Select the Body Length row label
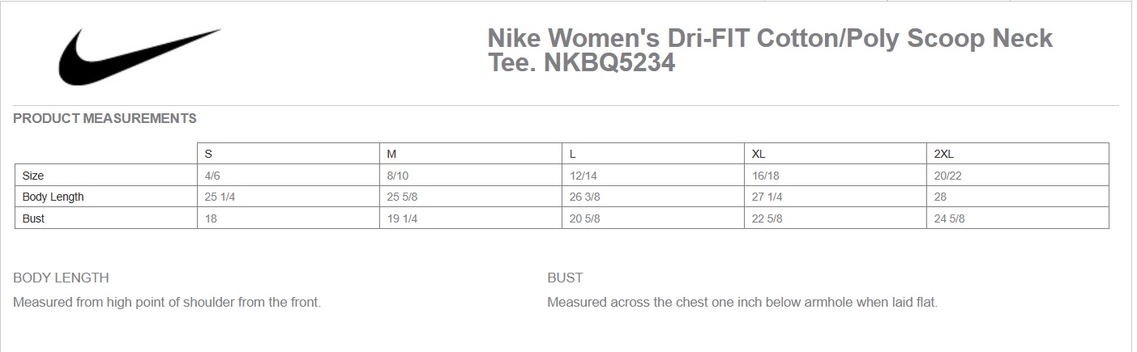The height and width of the screenshot is (352, 1137). [x=53, y=197]
